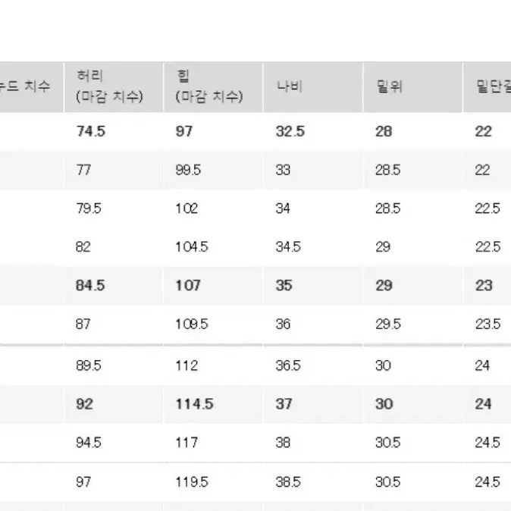Select the hem value 23.5 cell
This screenshot has height=511, width=511.
pos(487,324)
